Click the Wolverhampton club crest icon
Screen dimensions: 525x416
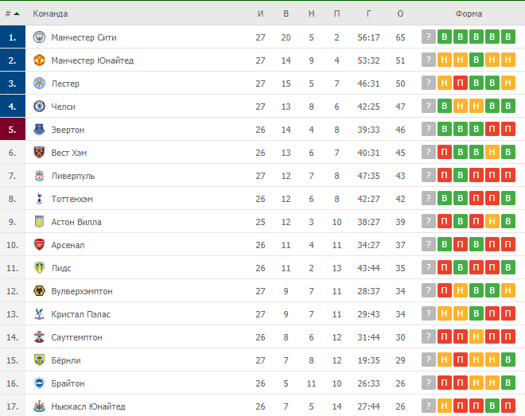[40, 291]
